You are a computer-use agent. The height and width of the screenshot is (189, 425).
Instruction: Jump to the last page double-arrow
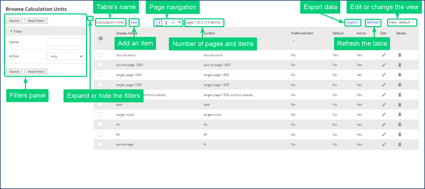(x=180, y=22)
